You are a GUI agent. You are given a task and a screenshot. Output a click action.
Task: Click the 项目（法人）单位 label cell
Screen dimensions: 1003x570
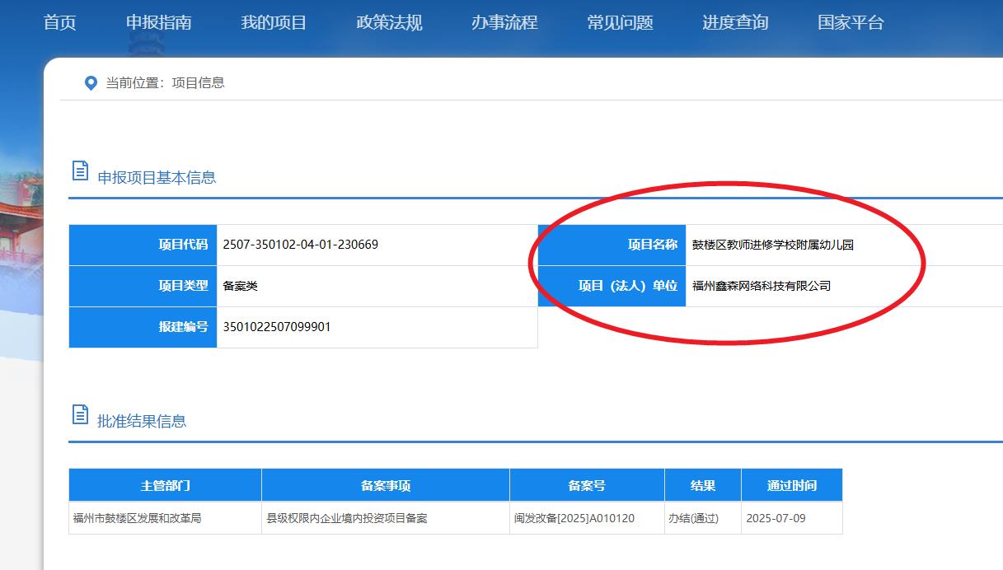[612, 286]
